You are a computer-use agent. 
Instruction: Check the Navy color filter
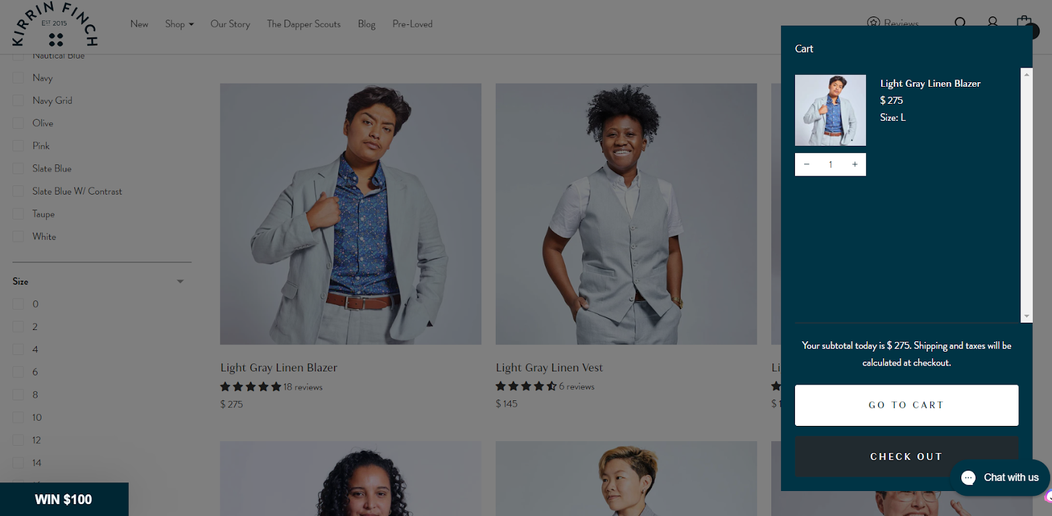18,78
